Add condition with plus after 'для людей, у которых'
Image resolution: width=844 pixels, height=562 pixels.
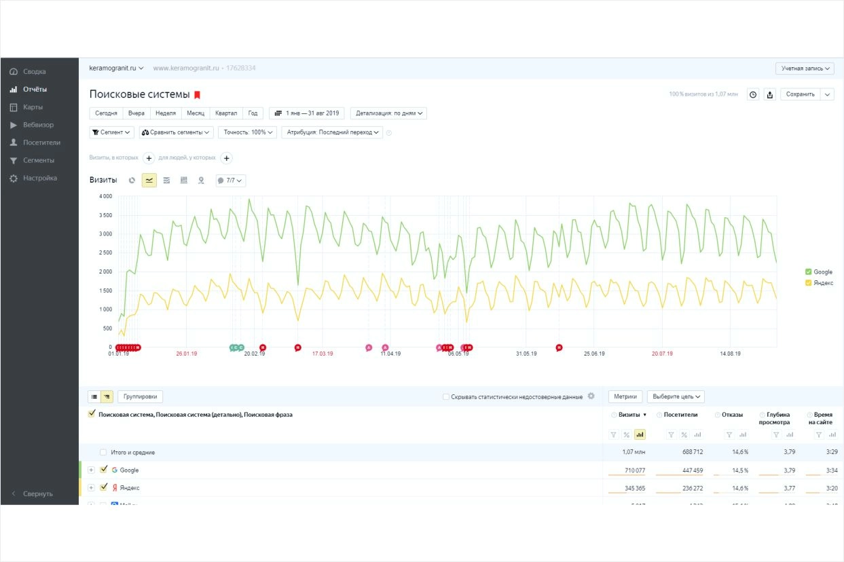227,158
